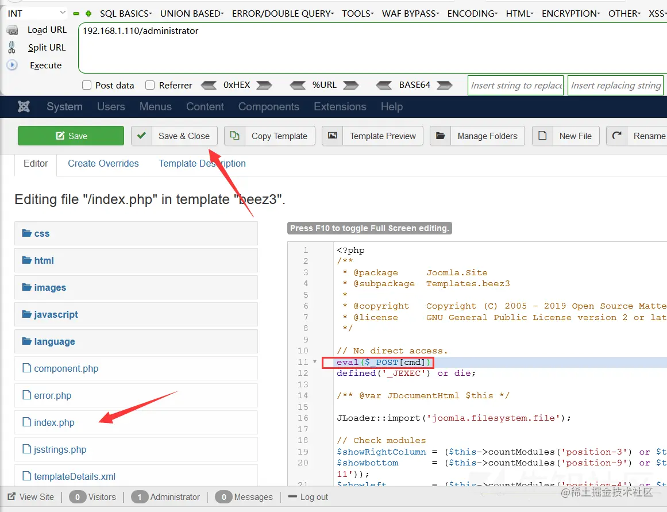667x512 pixels.
Task: Open the language folder
Action: pos(136,341)
